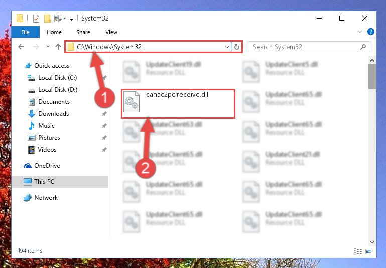Click the search magnifier icon

coord(363,47)
